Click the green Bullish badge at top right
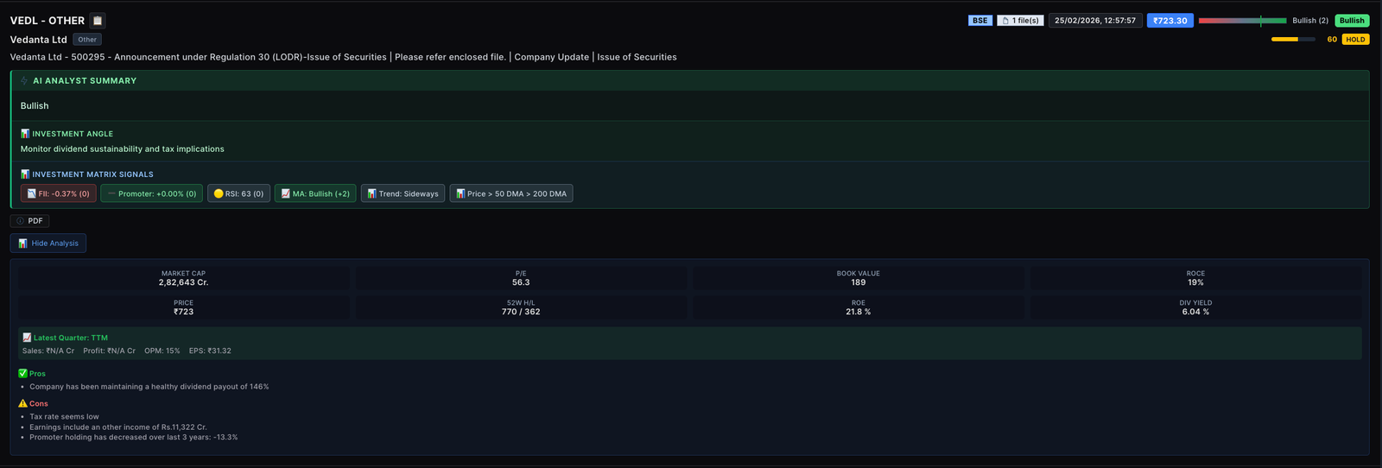This screenshot has width=1382, height=468. pos(1352,21)
